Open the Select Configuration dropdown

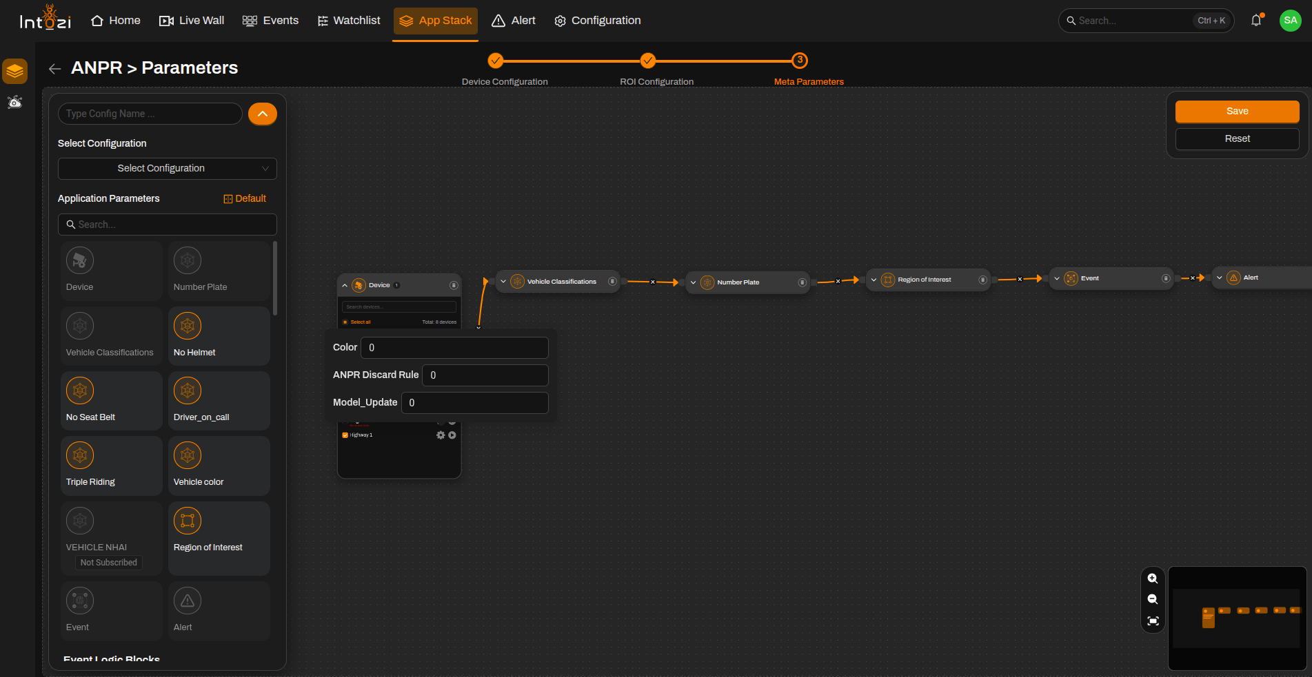pyautogui.click(x=168, y=169)
